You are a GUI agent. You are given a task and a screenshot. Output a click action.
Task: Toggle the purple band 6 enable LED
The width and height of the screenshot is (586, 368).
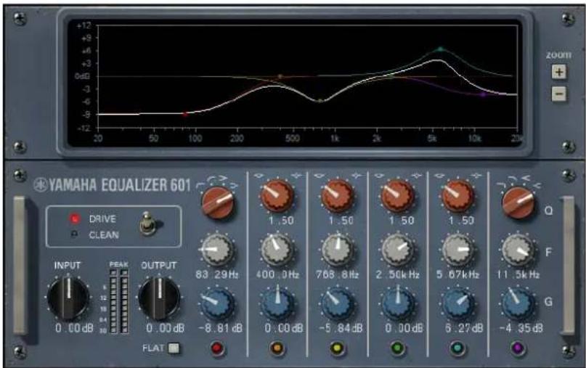[x=518, y=348]
